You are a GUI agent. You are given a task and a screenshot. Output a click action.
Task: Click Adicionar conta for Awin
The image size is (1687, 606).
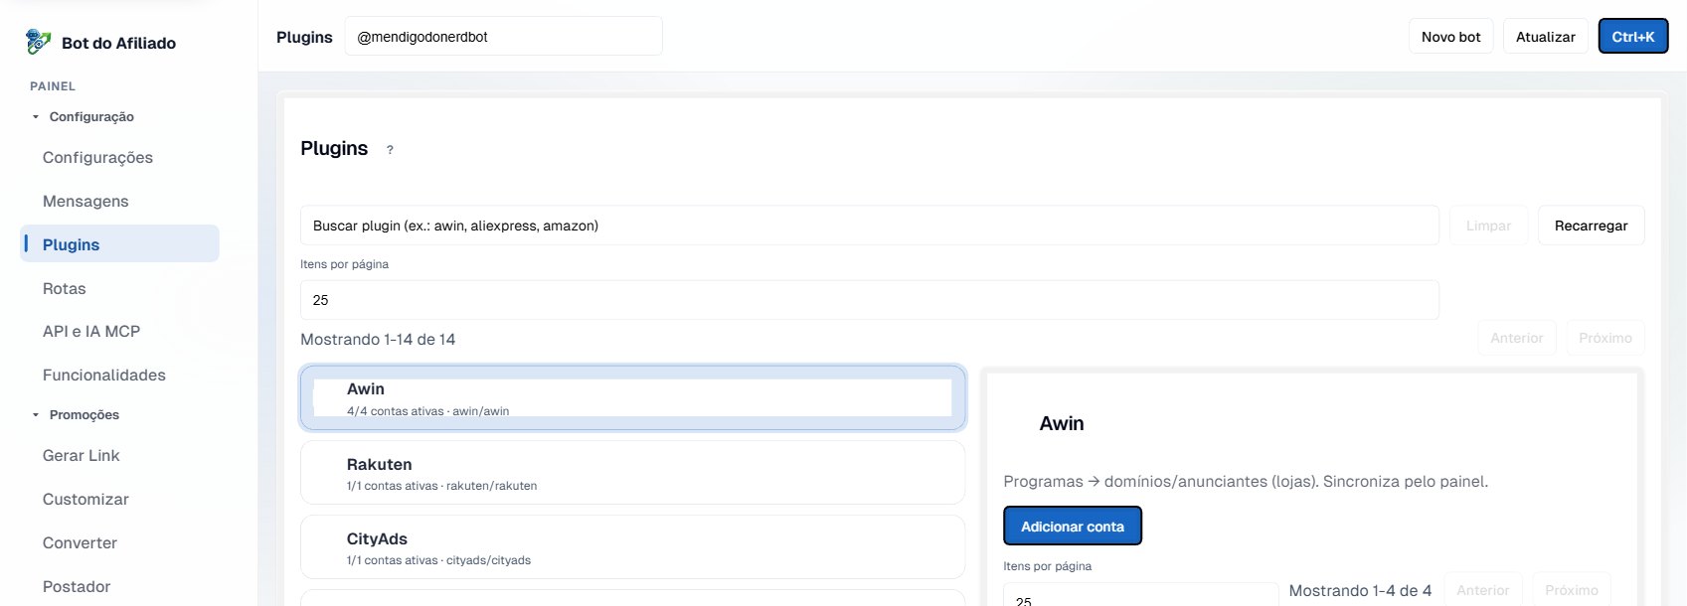coord(1073,527)
